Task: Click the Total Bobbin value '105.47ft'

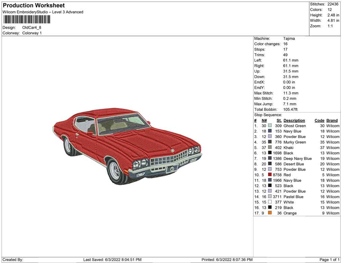Action: (x=290, y=109)
